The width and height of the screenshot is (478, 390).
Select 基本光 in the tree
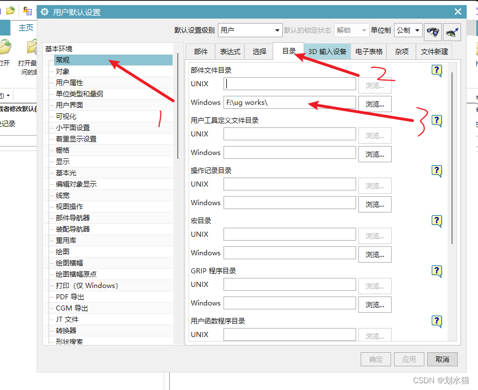[x=66, y=173]
